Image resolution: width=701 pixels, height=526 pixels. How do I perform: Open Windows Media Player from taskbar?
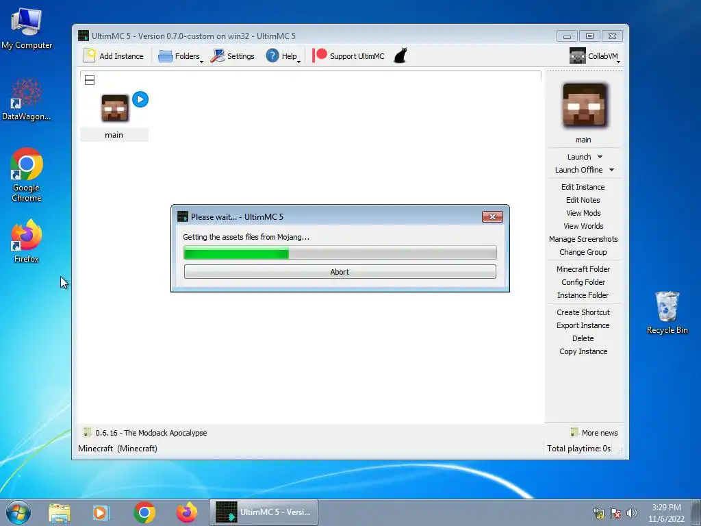pos(101,512)
